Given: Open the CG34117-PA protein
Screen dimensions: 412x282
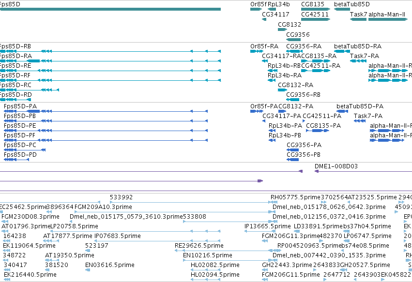Looking at the screenshot, I should click(264, 121).
